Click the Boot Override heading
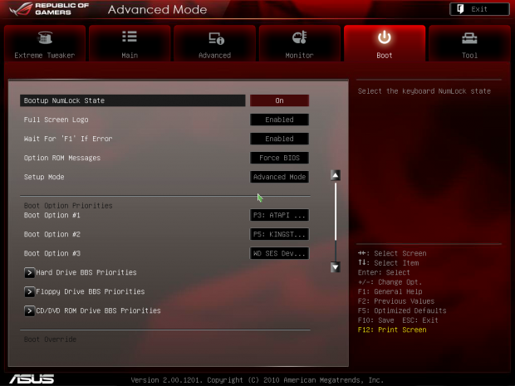 coord(50,339)
